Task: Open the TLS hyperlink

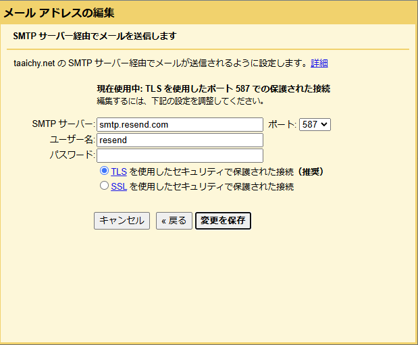Action: click(119, 172)
